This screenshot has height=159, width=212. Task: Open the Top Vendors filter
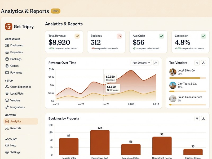[197, 63]
